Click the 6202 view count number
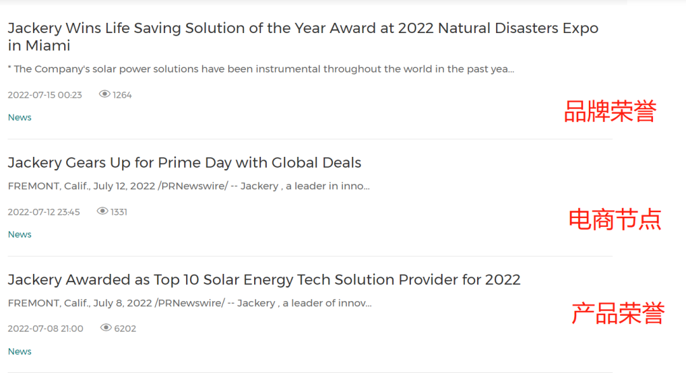686x373 pixels. (125, 329)
